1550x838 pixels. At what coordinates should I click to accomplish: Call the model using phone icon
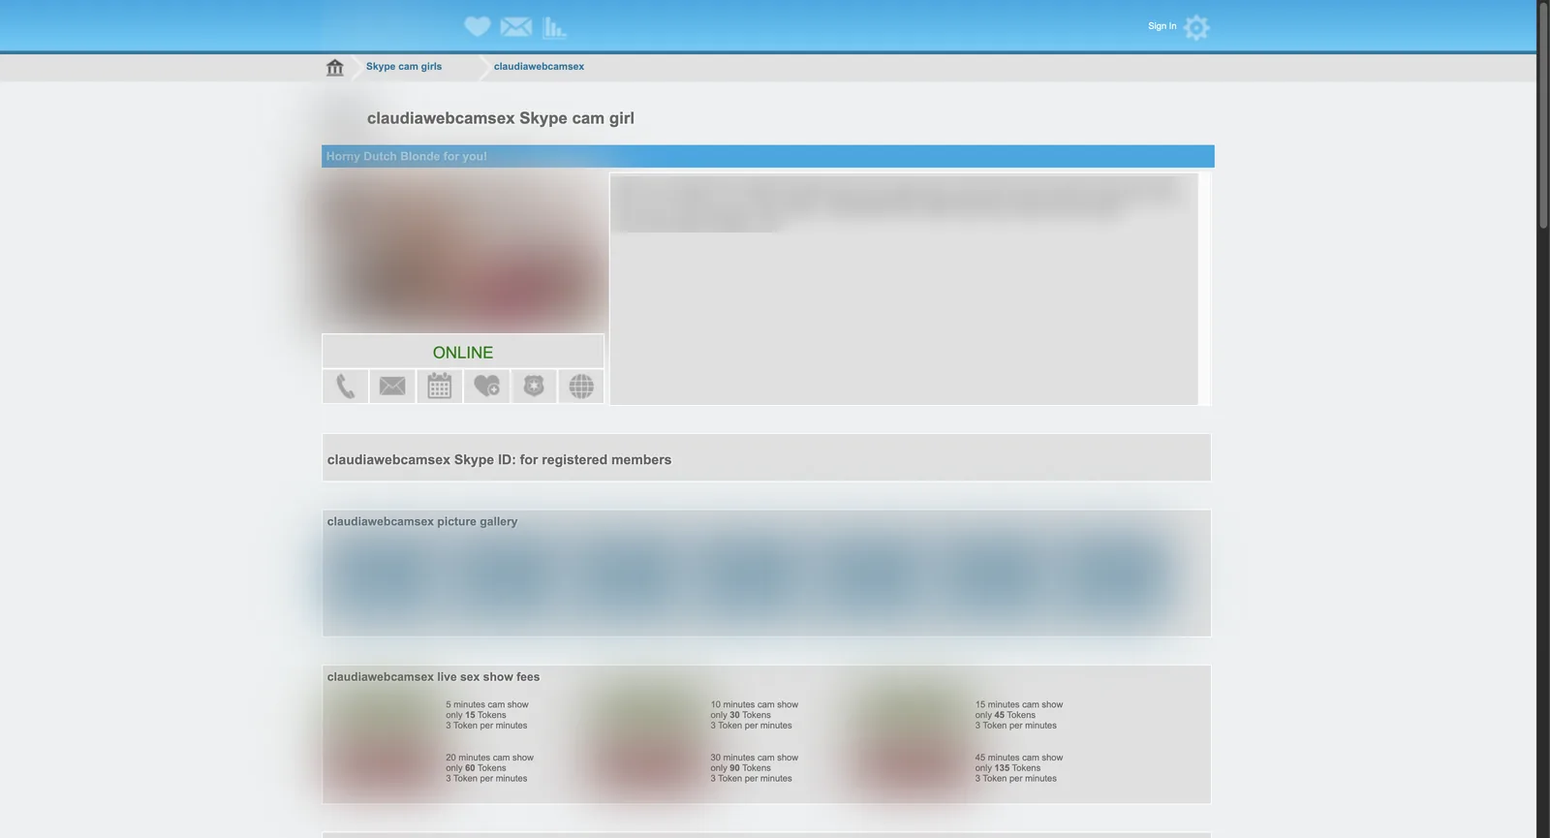[345, 387]
